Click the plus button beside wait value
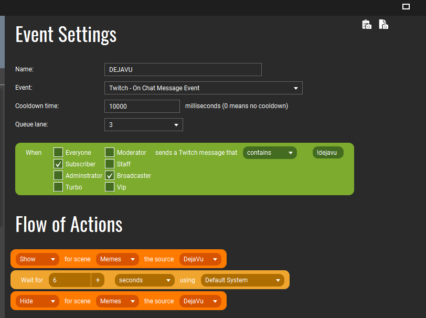This screenshot has height=318, width=426. [x=98, y=280]
